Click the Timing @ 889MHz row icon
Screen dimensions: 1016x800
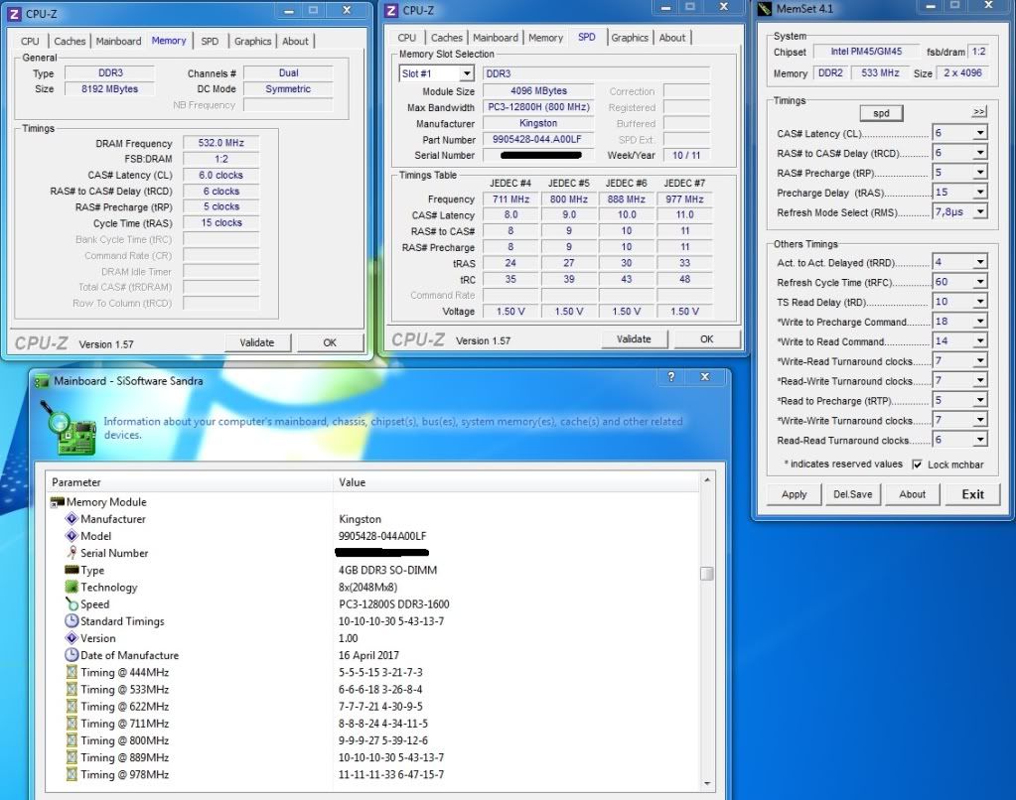[72, 757]
